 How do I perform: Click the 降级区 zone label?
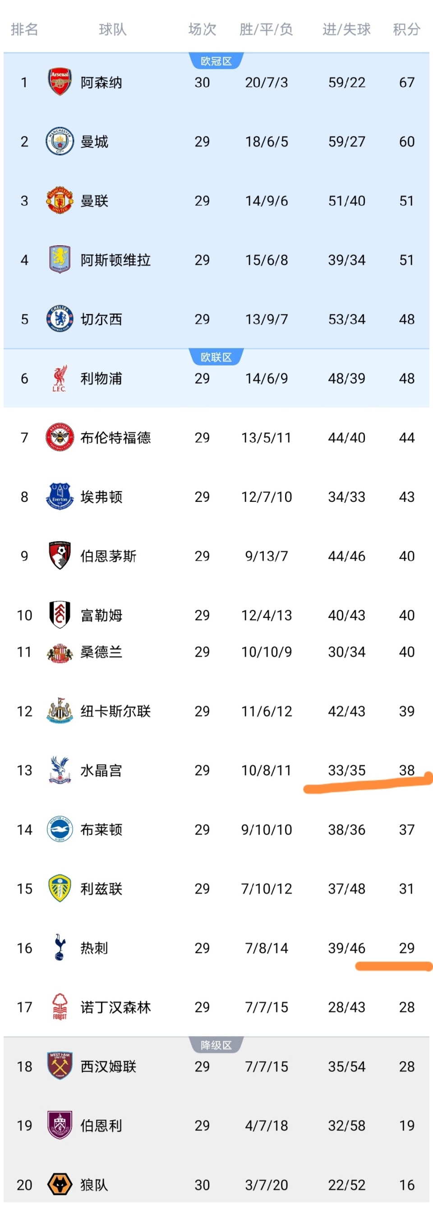(216, 1045)
